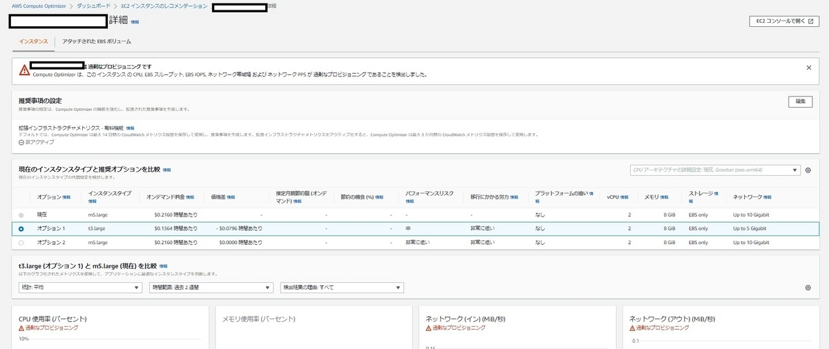The width and height of the screenshot is (829, 349).
Task: Select the オプション 1 radio button
Action: 21,229
